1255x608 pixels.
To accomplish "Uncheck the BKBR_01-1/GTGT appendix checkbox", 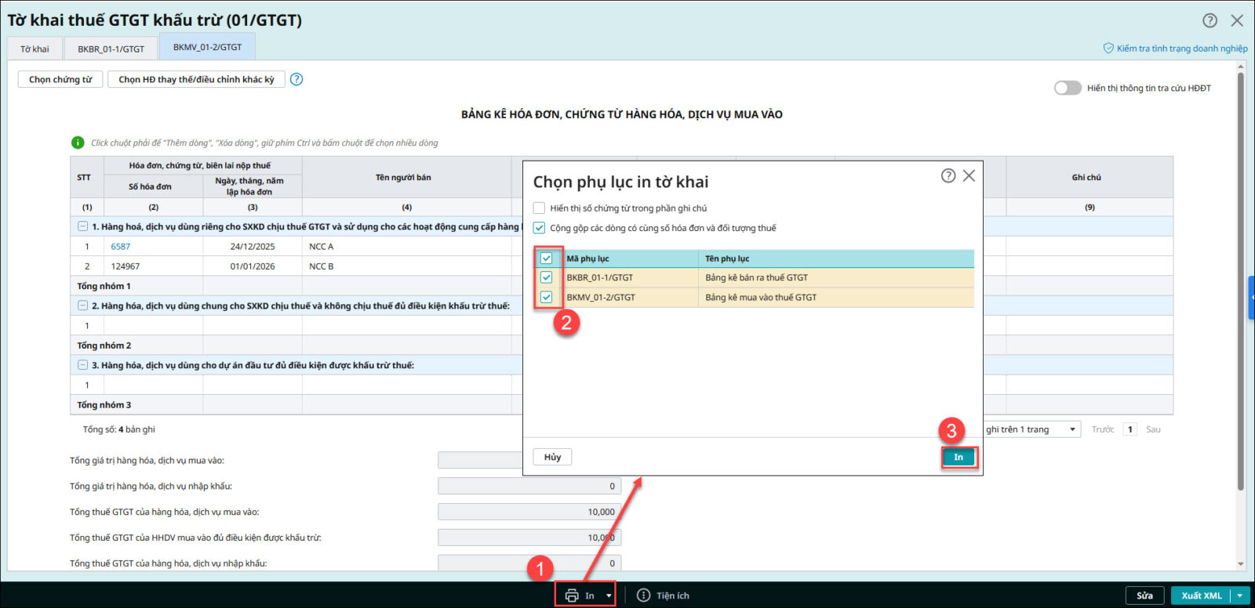I will 547,277.
